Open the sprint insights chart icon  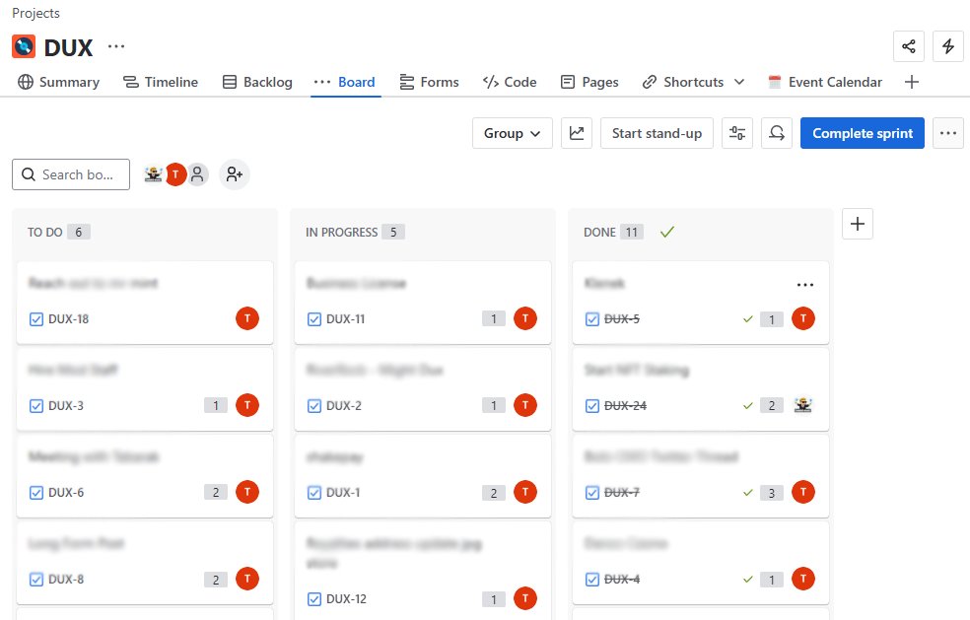[x=577, y=133]
